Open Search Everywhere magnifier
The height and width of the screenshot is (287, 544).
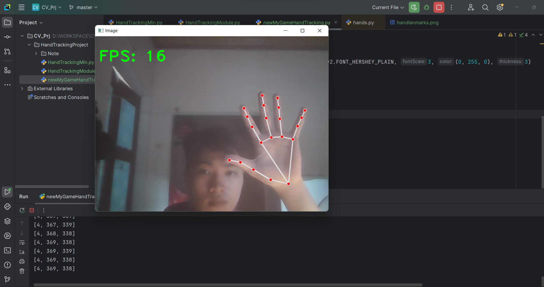tap(485, 7)
